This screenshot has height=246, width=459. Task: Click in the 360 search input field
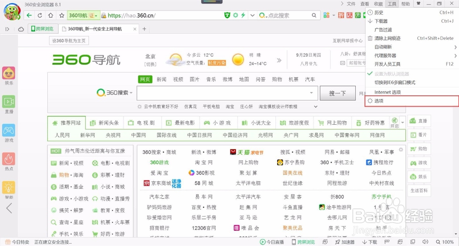(x=223, y=93)
